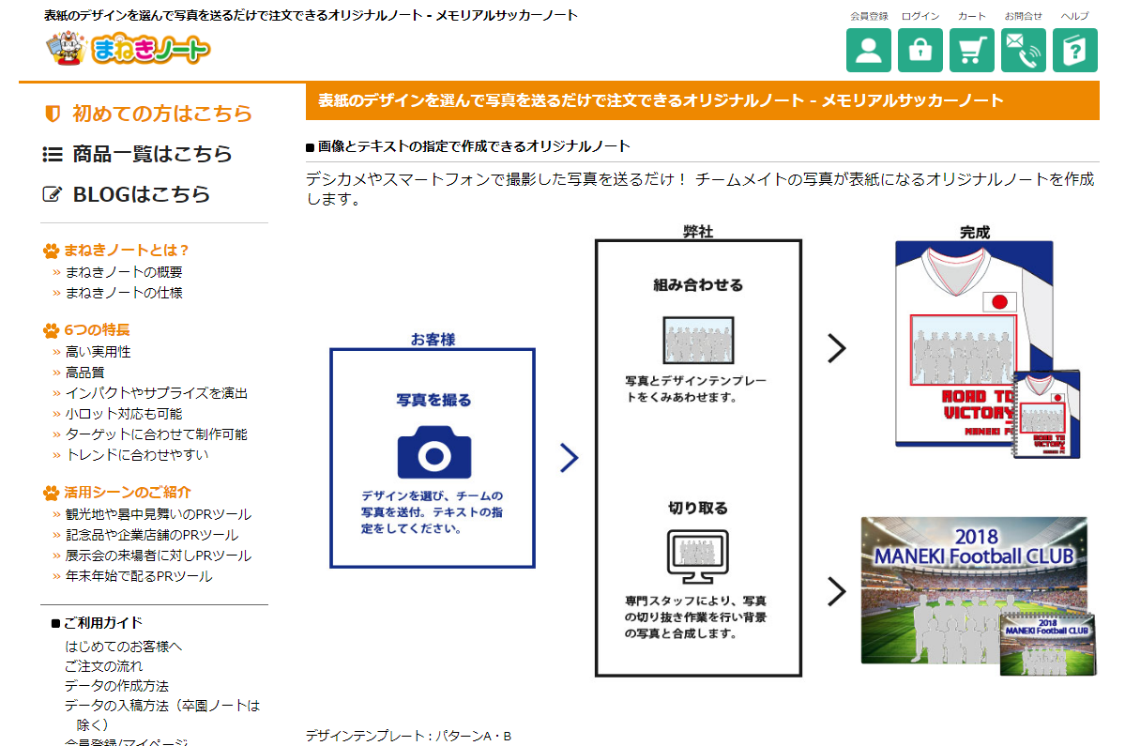Open インパクトやサプライズを演出 link
The width and height of the screenshot is (1125, 746).
pyautogui.click(x=157, y=393)
